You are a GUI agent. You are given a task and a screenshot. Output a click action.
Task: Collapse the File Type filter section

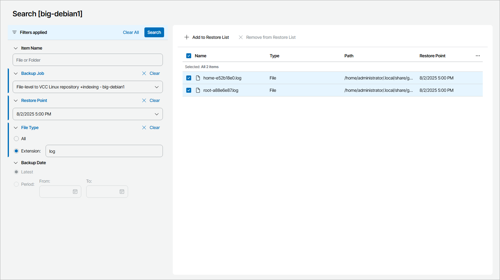(16, 128)
